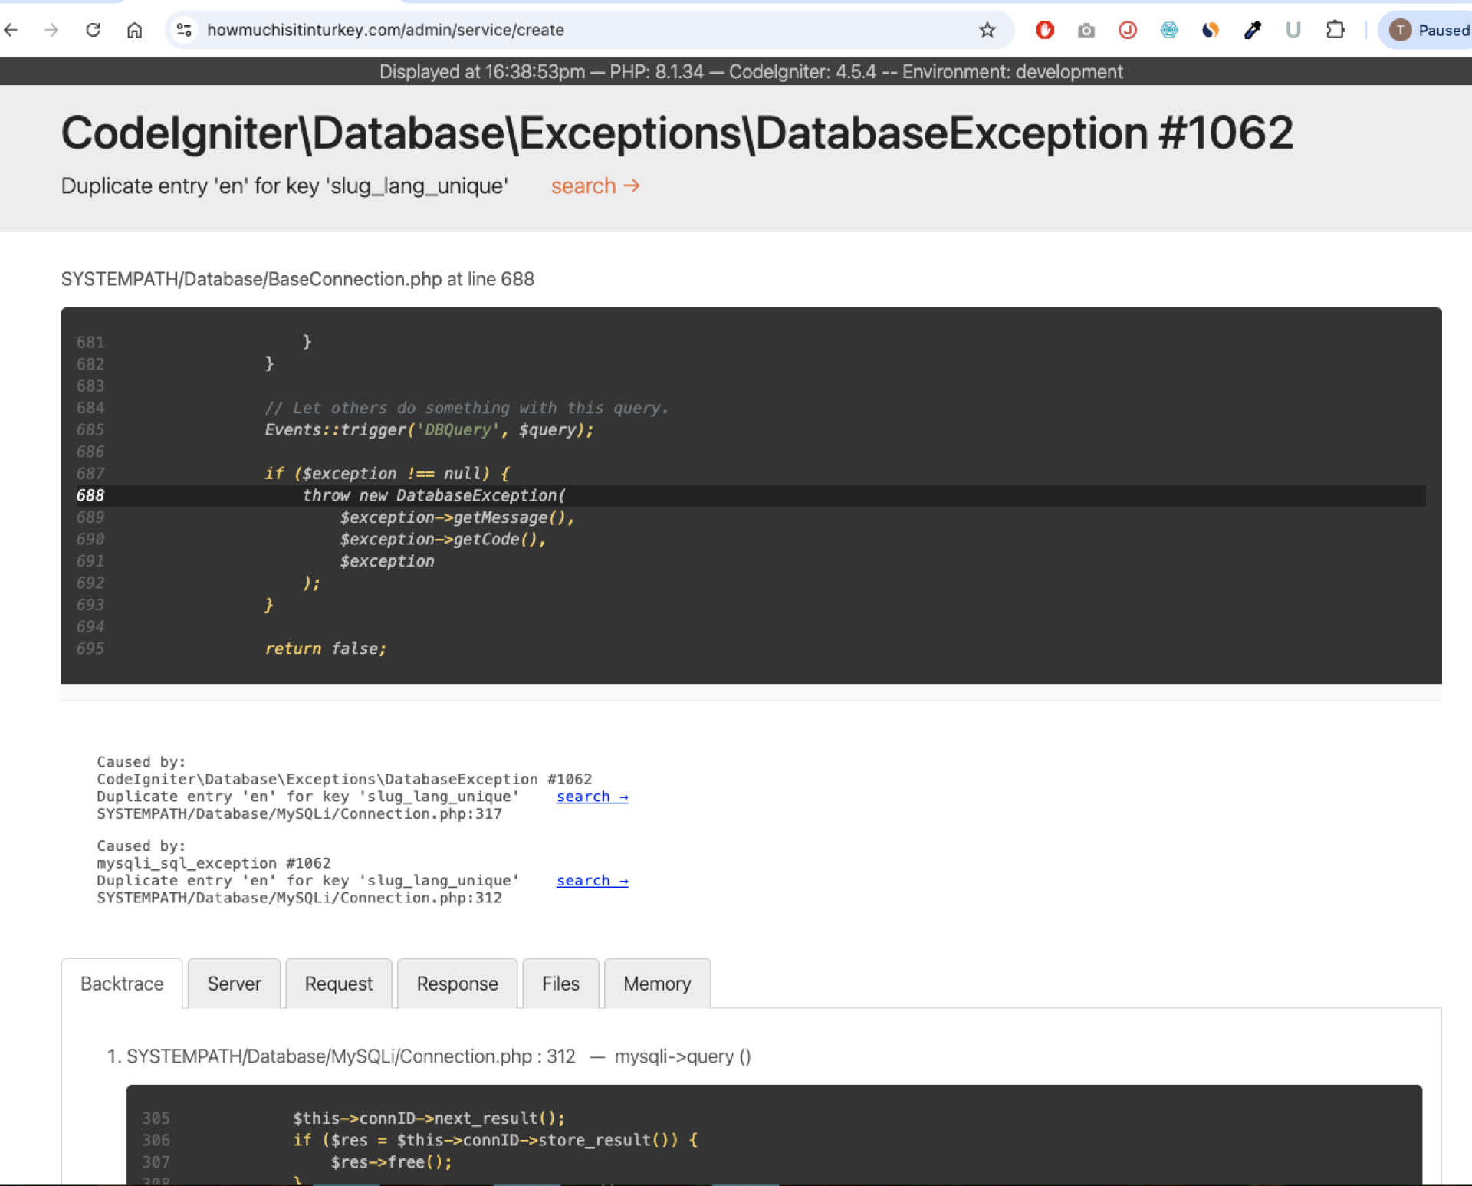This screenshot has height=1186, width=1472.
Task: Open the browser home page
Action: (135, 30)
